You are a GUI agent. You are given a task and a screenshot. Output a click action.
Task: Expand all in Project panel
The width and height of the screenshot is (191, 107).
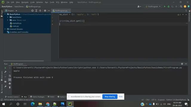(x=36, y=11)
